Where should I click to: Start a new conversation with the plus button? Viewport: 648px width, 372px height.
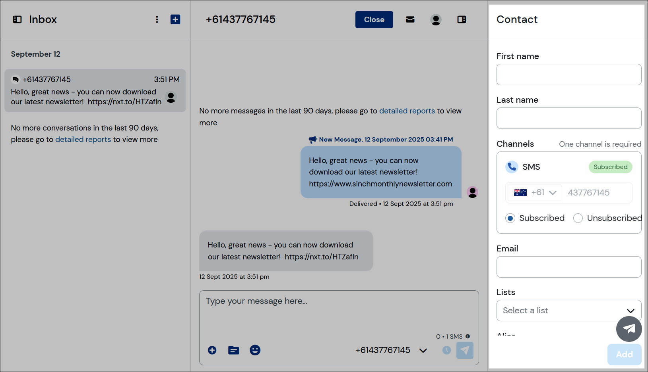175,19
